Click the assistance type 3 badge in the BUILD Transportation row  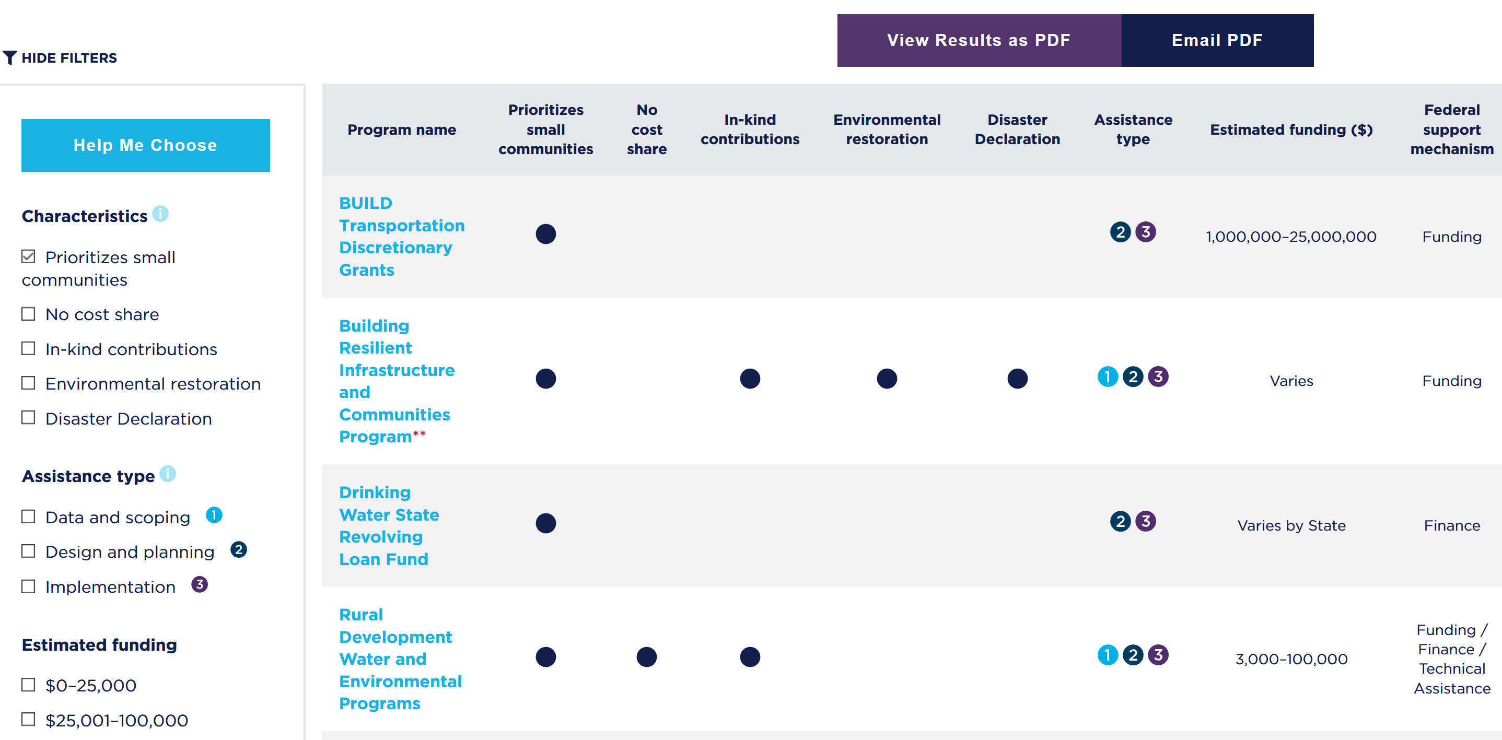(1146, 232)
